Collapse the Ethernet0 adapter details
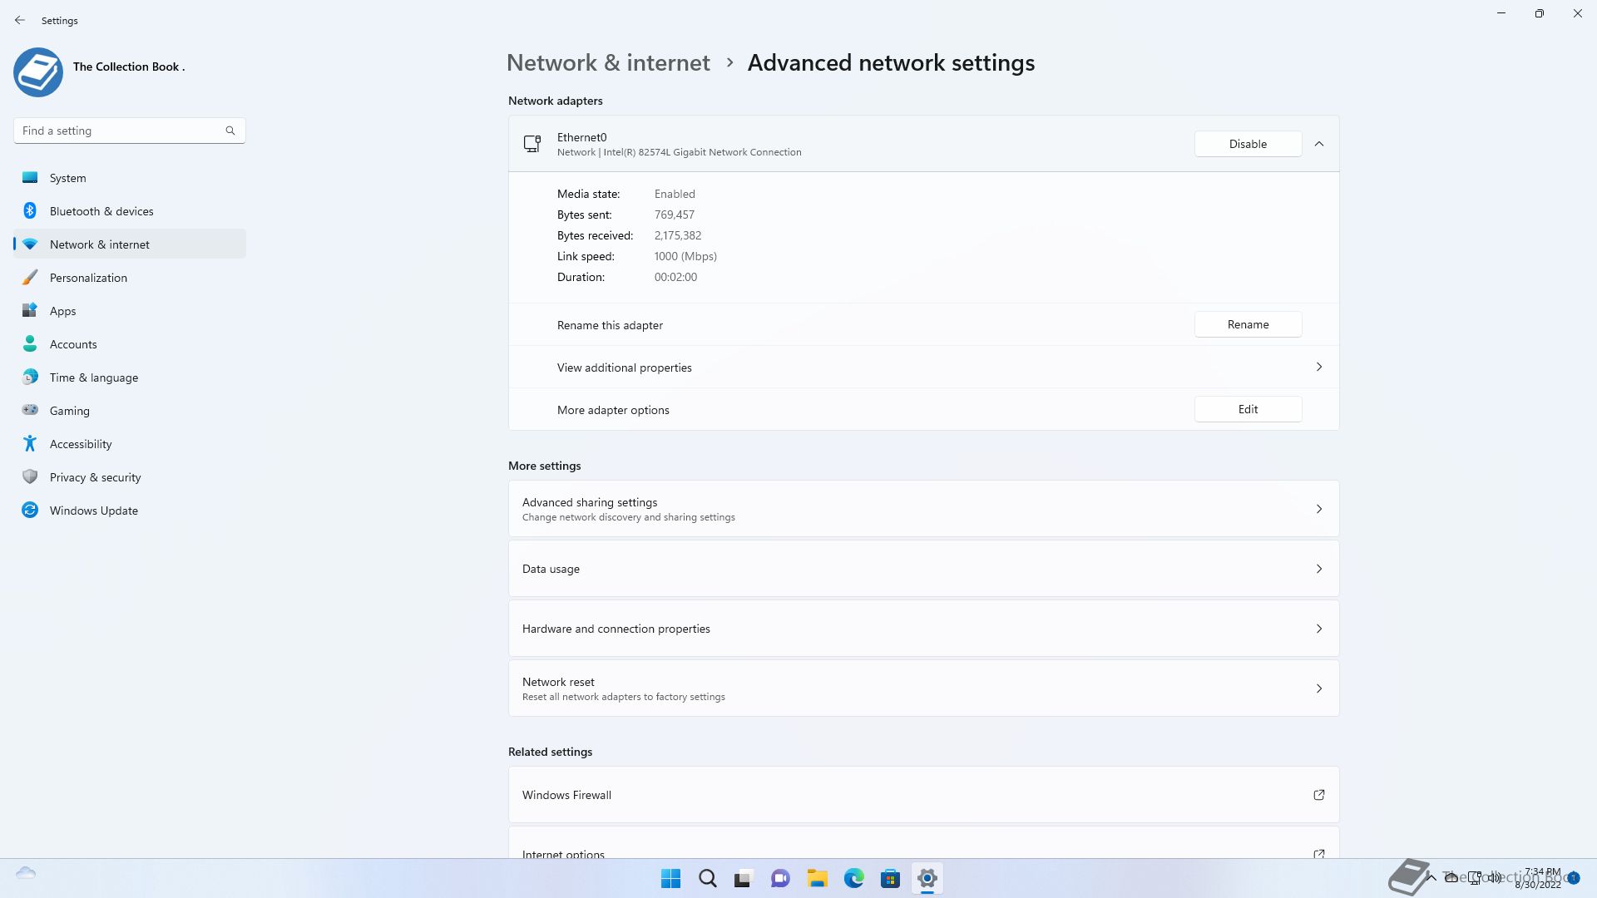 [1318, 144]
